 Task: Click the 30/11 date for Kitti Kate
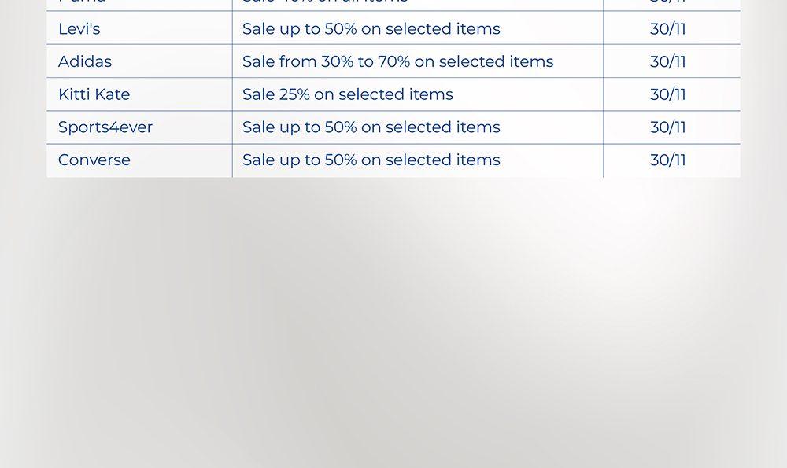point(667,95)
